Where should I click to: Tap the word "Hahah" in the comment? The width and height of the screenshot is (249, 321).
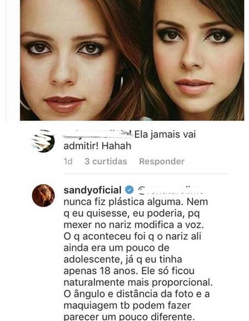click(116, 146)
